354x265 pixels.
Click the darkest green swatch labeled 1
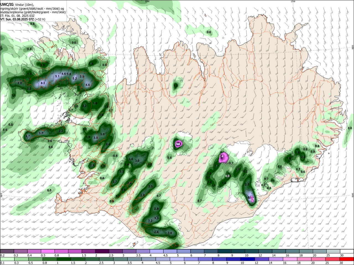tap(64, 259)
